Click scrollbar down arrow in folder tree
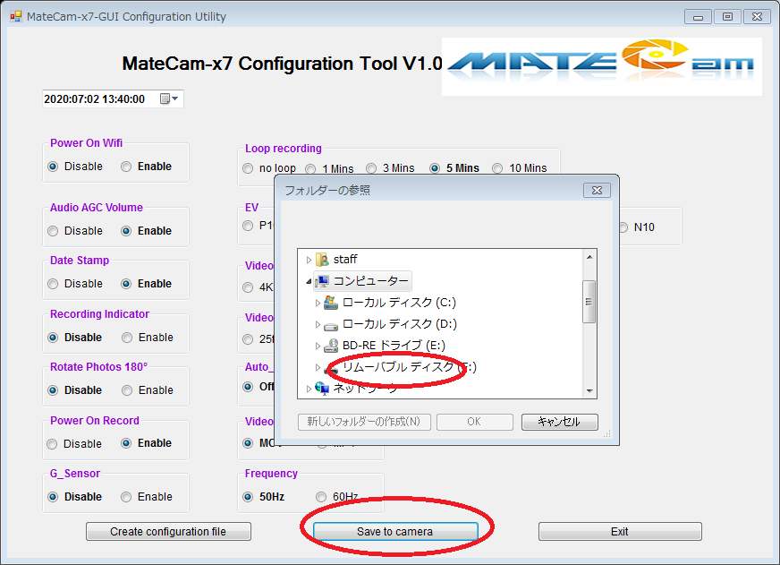Viewport: 780px width, 565px height. point(589,390)
